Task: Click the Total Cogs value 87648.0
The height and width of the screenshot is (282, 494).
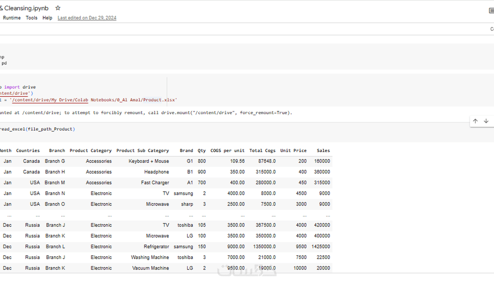Action: tap(267, 161)
